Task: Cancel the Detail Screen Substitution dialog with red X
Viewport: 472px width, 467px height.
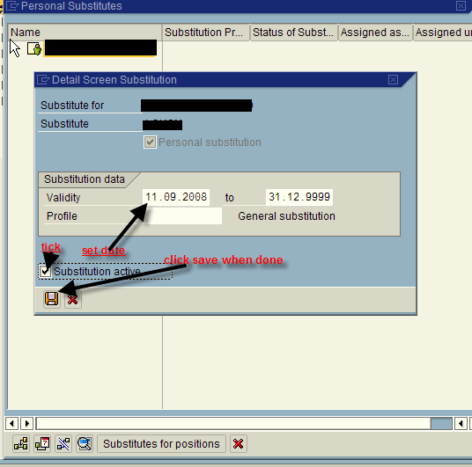Action: (72, 299)
